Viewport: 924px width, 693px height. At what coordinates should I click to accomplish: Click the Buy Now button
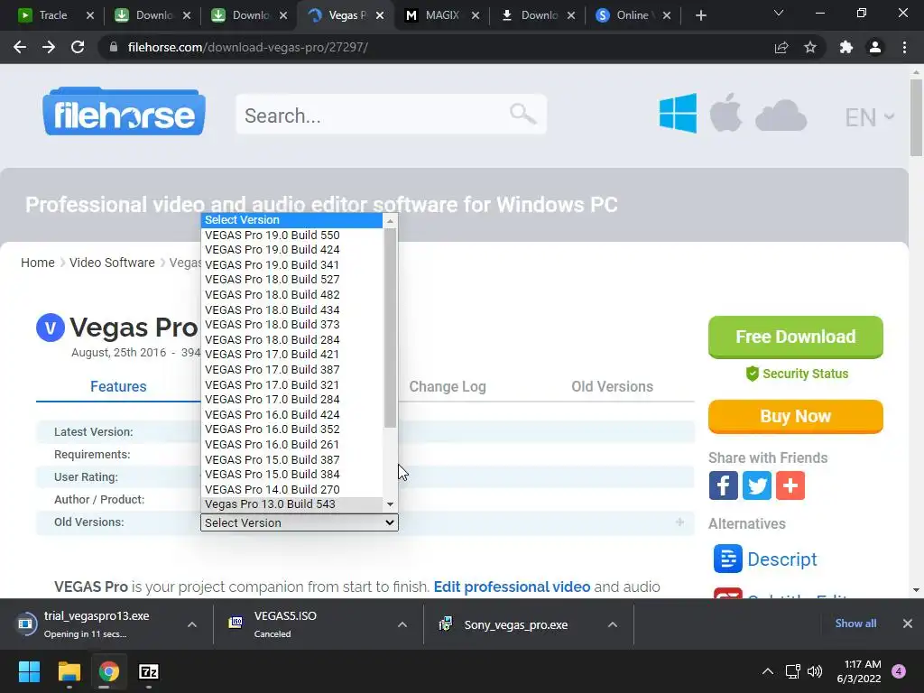click(796, 416)
